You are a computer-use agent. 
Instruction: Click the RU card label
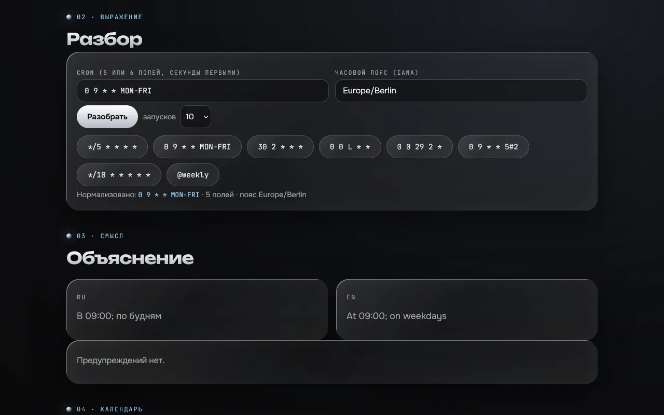click(x=81, y=297)
